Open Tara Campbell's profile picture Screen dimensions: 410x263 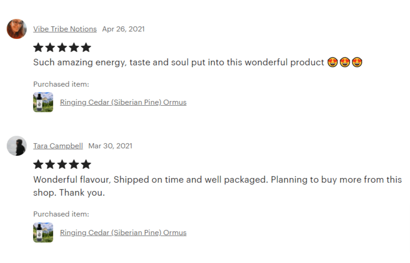coord(16,146)
